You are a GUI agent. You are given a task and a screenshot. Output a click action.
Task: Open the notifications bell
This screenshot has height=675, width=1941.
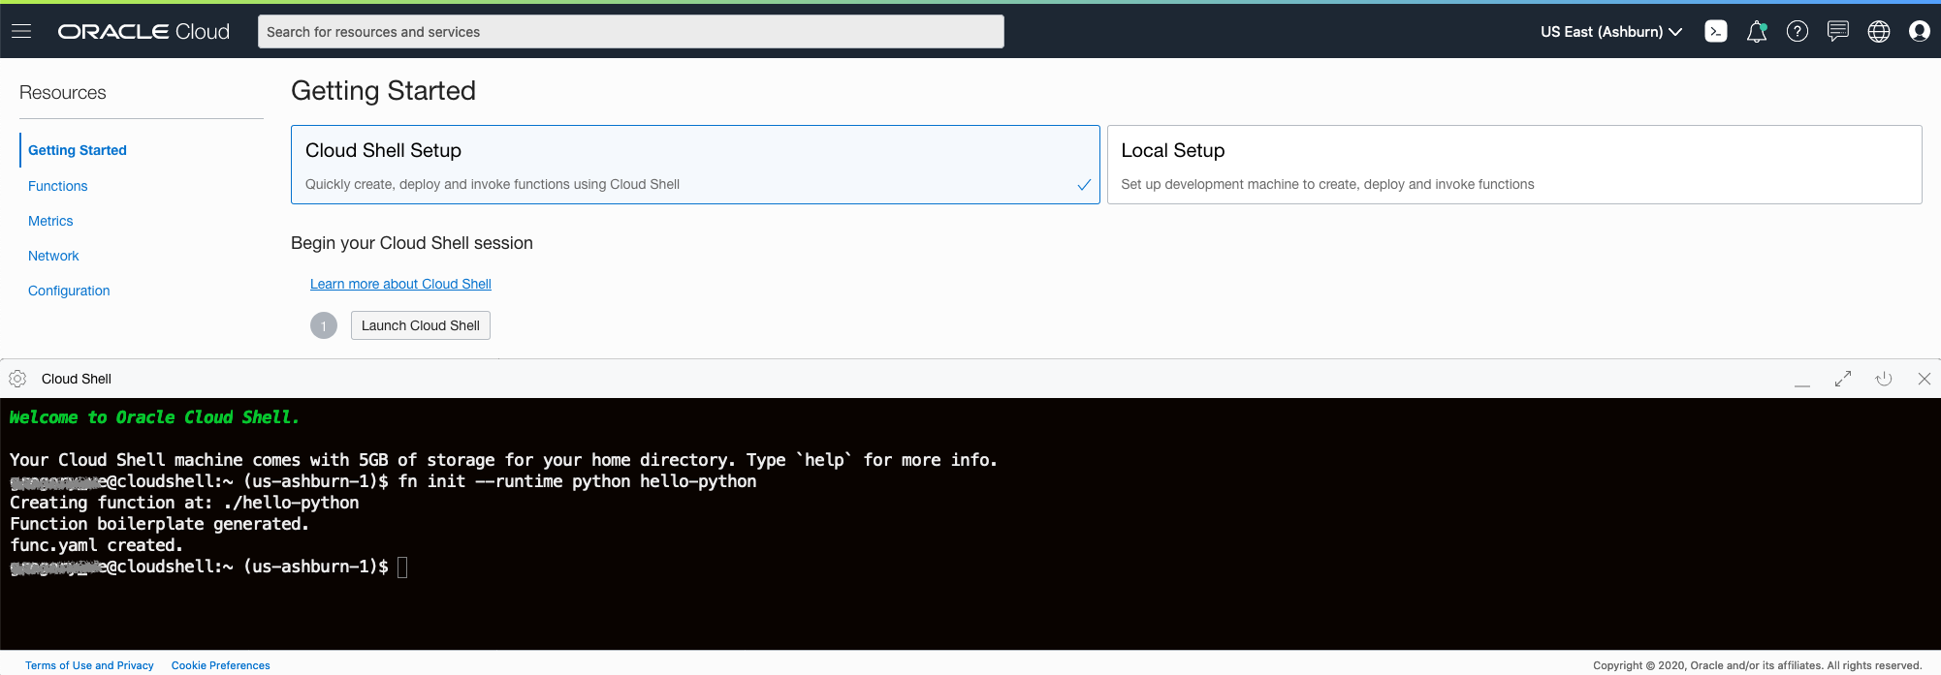coord(1757,31)
